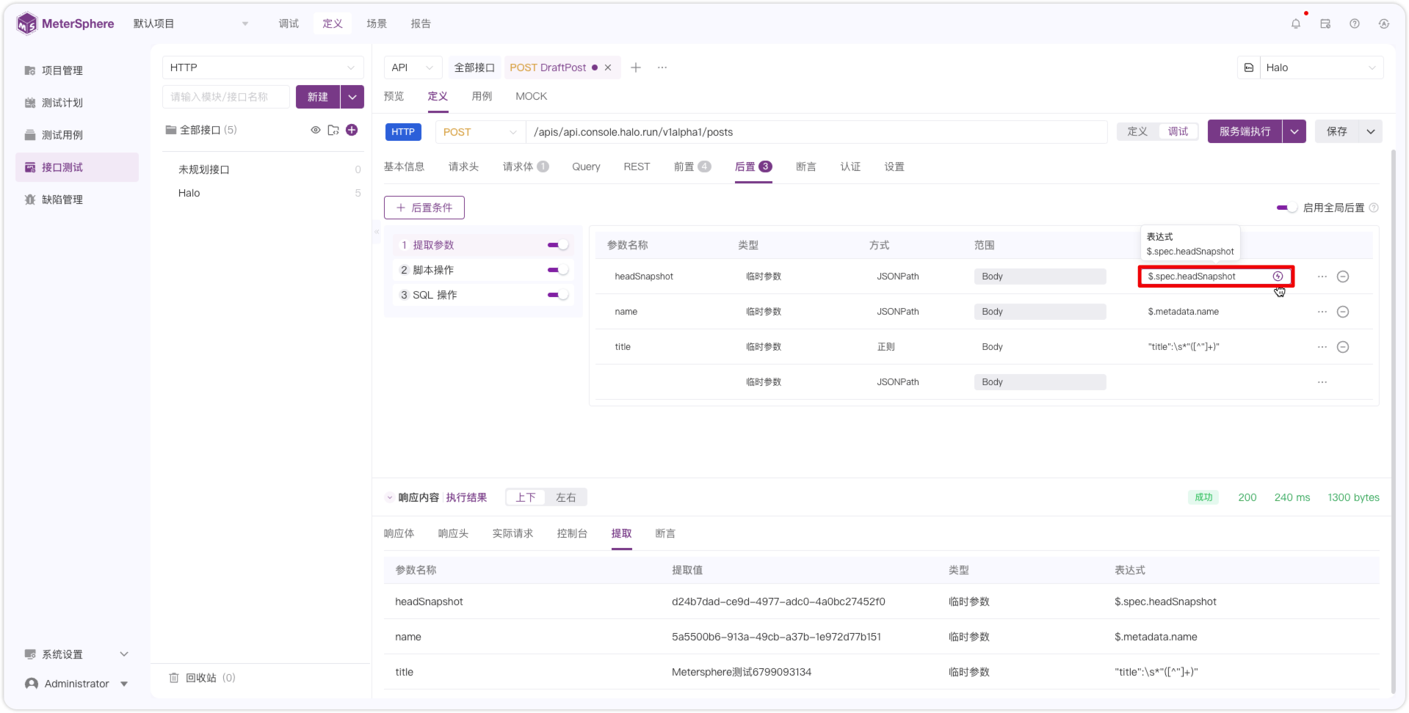Toggle the 脚本操作 switch

(x=558, y=270)
